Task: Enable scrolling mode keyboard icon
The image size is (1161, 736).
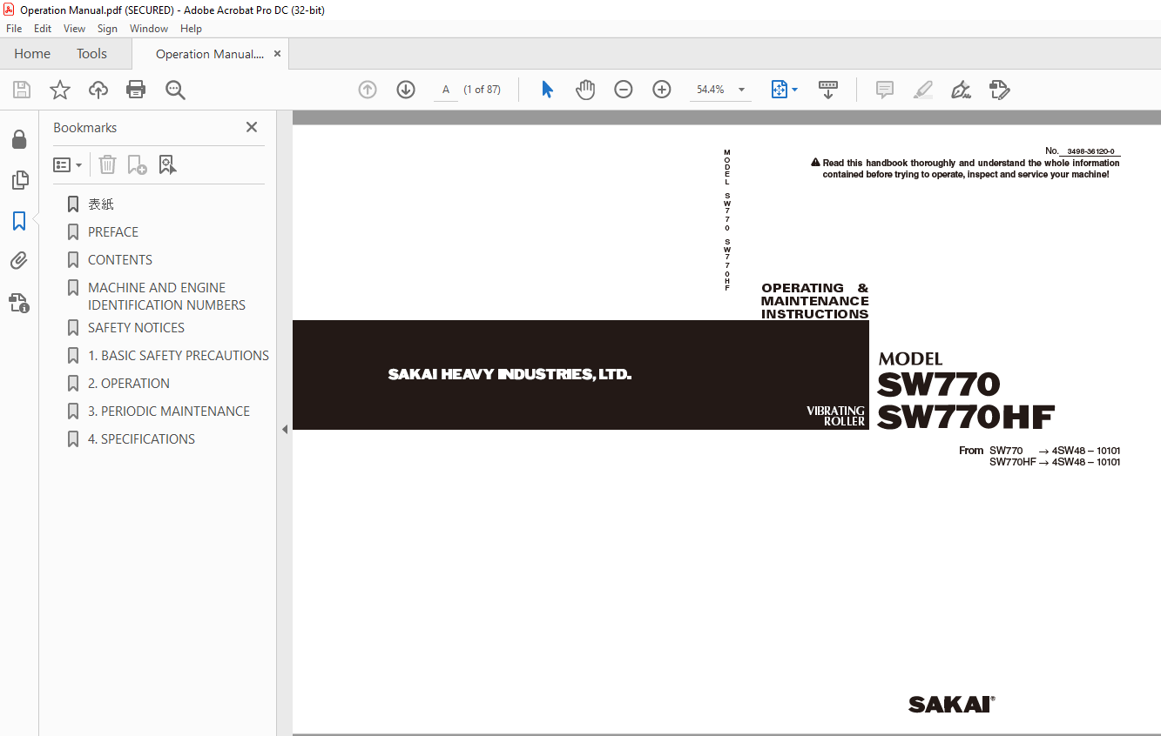Action: click(x=828, y=90)
